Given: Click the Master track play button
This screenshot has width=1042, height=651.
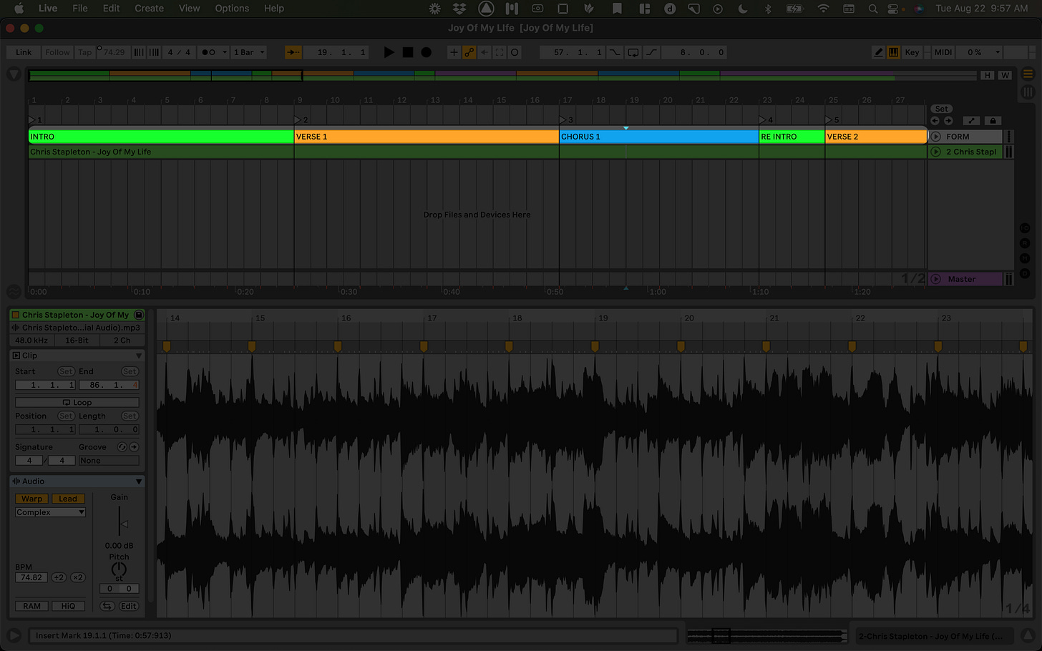Looking at the screenshot, I should point(935,279).
